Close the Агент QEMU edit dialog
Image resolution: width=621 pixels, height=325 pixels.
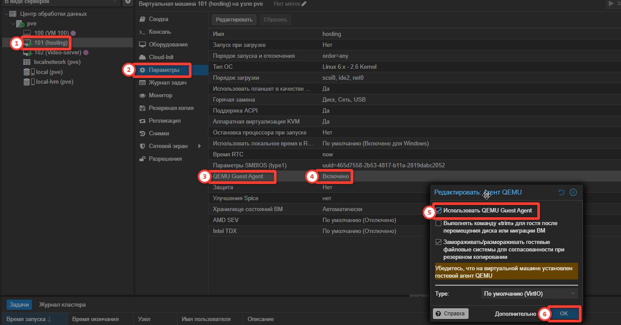pos(573,192)
